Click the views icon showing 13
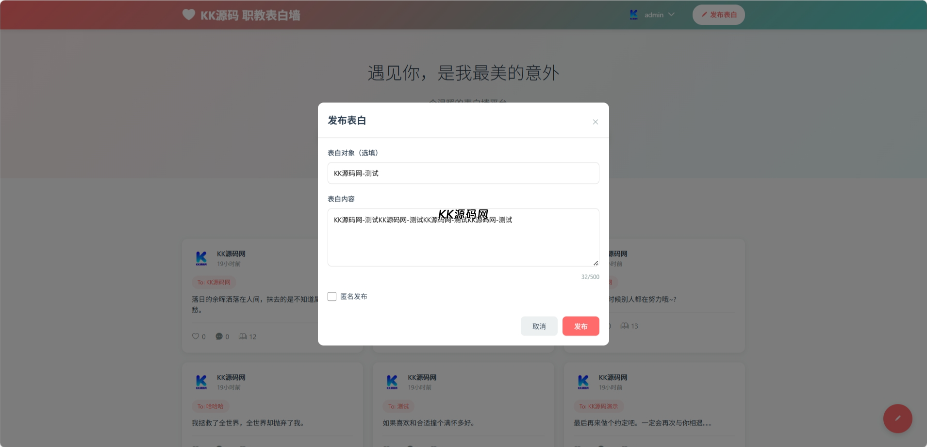The image size is (927, 447). point(624,326)
